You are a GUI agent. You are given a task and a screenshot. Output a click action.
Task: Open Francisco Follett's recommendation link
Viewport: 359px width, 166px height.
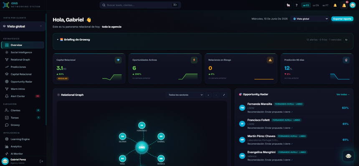[270, 128]
